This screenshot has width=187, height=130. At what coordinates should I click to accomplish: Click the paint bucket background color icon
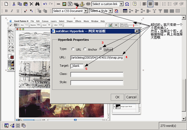45,11
